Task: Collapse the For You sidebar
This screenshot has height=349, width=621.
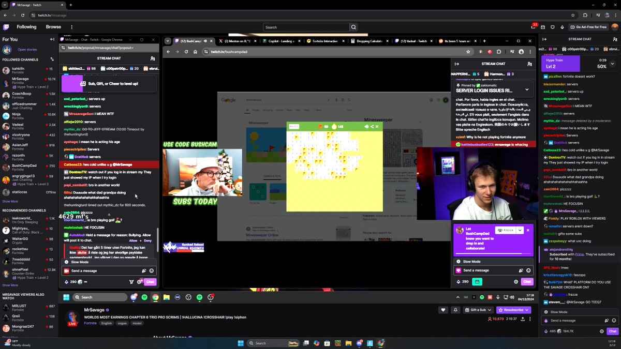Action: (x=52, y=39)
